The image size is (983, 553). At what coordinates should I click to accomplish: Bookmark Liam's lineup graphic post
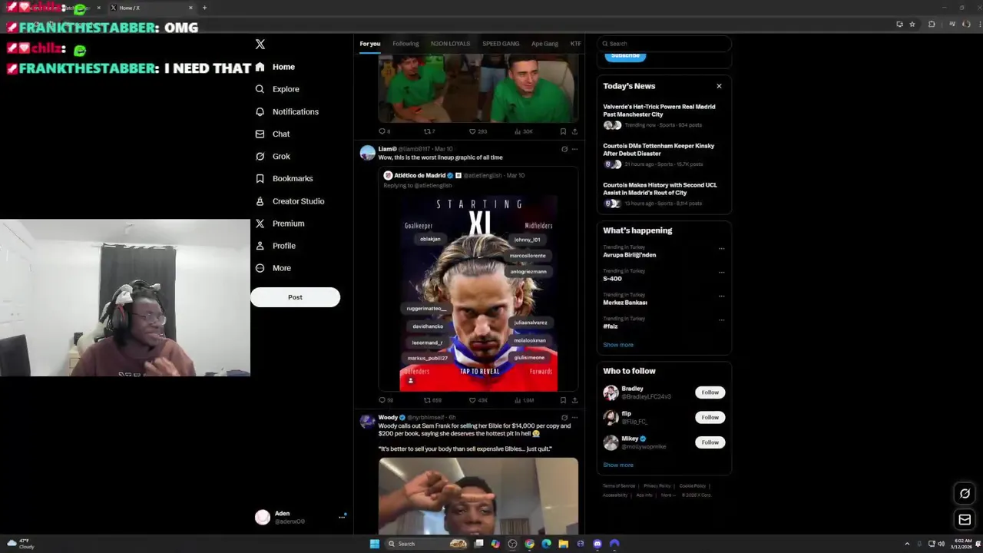tap(563, 400)
